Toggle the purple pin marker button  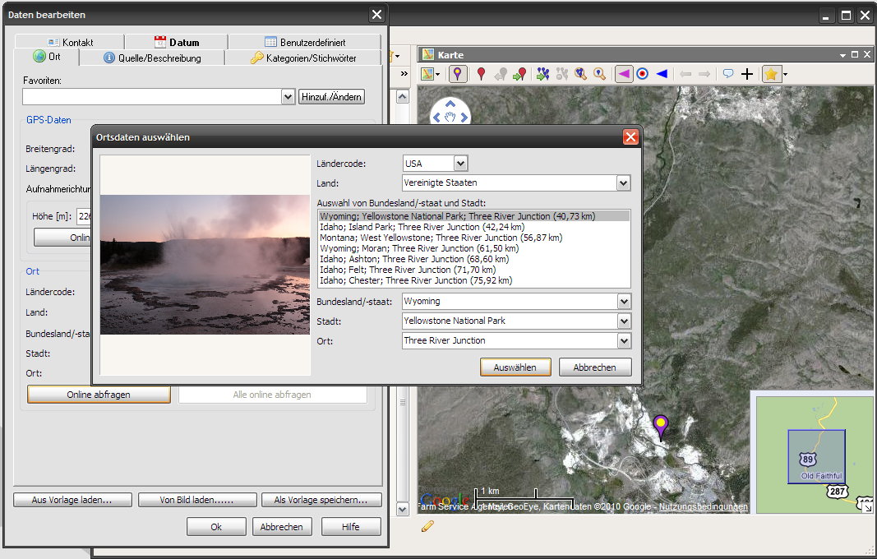(458, 74)
